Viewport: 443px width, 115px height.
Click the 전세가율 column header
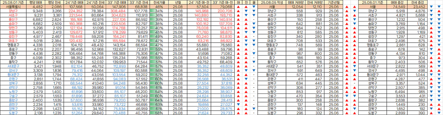[159, 2]
